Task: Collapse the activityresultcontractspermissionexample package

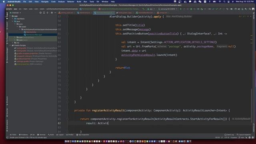Action: 20,29
